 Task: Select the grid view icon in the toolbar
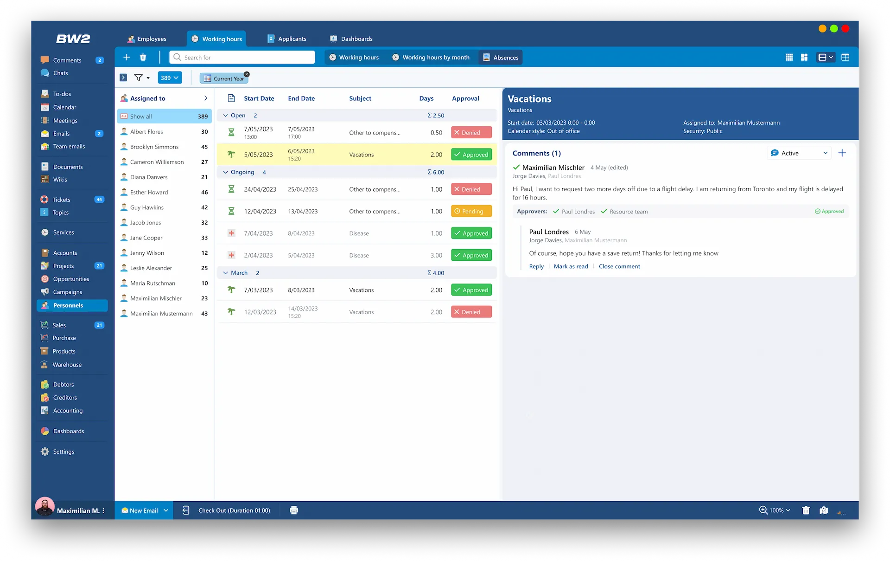click(789, 57)
